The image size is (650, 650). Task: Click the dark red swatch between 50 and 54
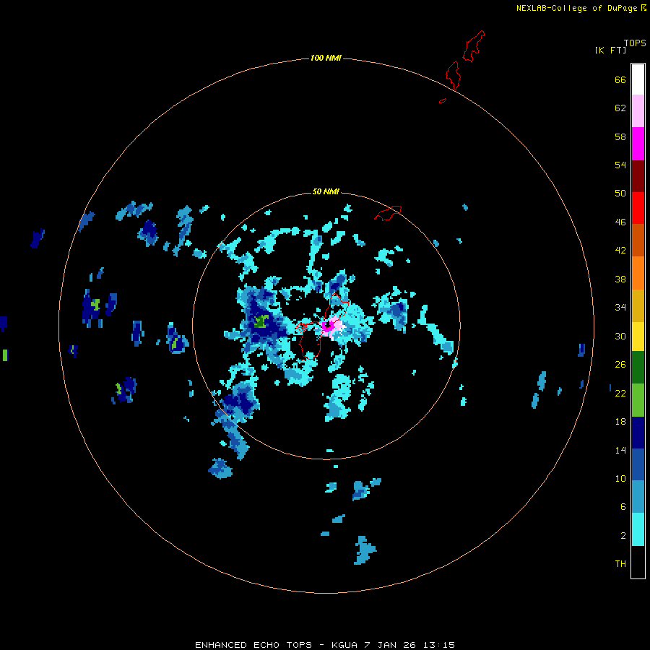point(638,175)
